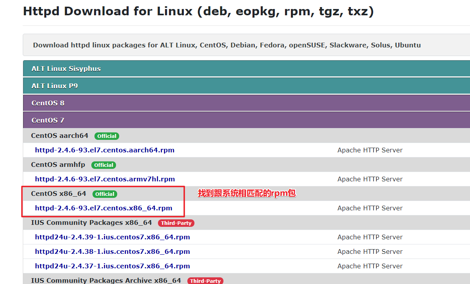Select the CentOS x86_64 group heading
Image resolution: width=470 pixels, height=284 pixels.
pos(58,194)
